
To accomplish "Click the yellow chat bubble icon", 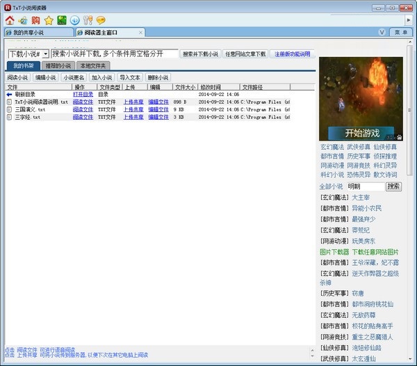I will click(x=101, y=20).
